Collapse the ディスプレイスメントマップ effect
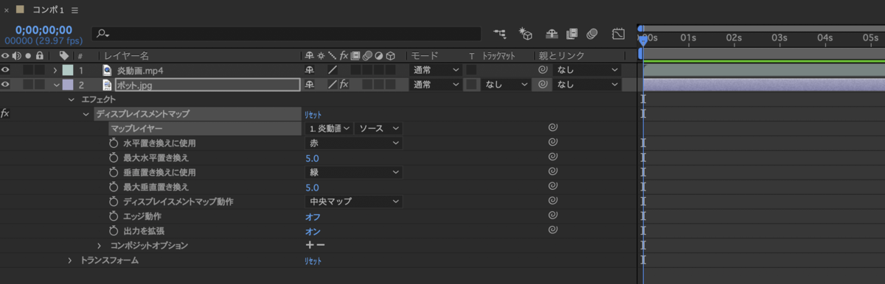This screenshot has height=284, width=885. pyautogui.click(x=86, y=114)
